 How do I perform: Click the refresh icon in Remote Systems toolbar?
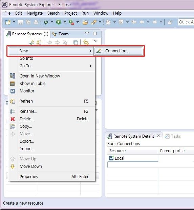pos(39,42)
